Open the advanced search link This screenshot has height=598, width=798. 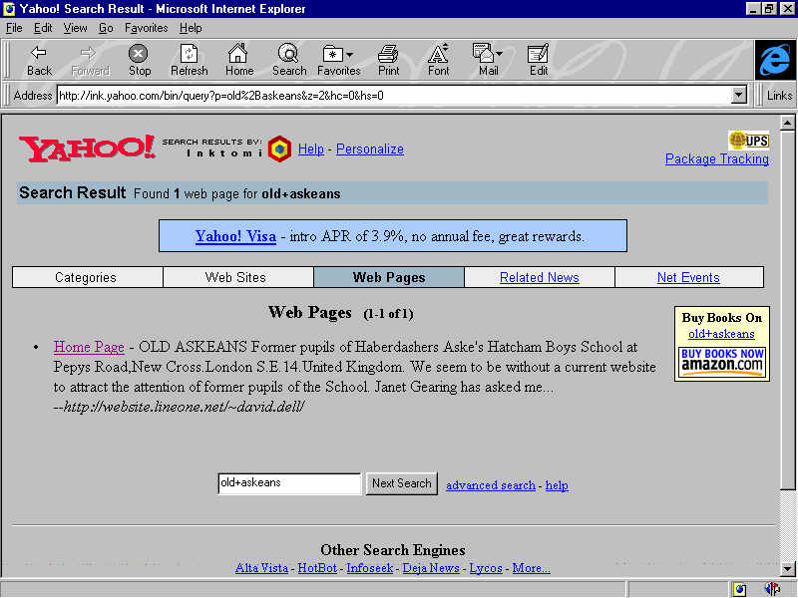[491, 485]
